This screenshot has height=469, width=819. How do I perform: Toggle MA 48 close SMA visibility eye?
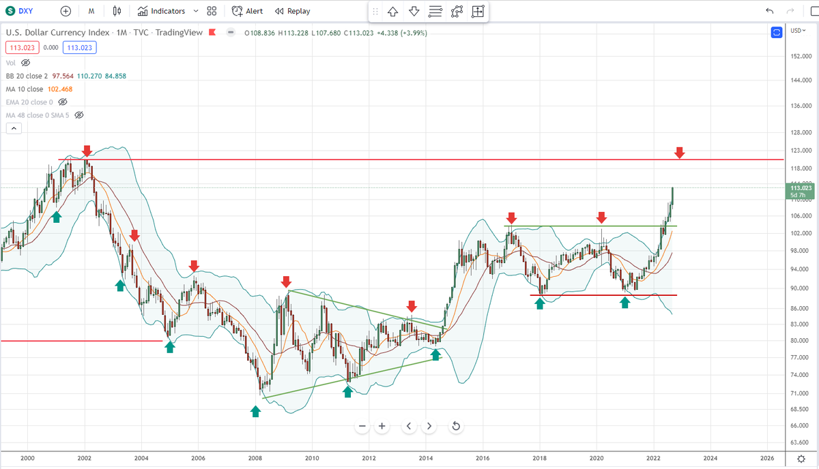click(78, 115)
